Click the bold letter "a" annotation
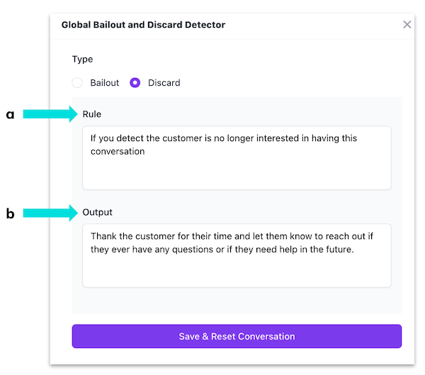This screenshot has height=375, width=425. (10, 114)
